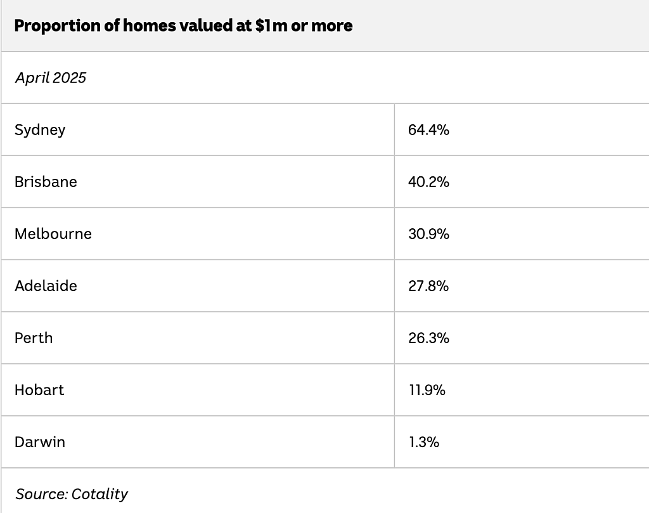The width and height of the screenshot is (649, 513).
Task: Select the Melbourne row label
Action: click(53, 234)
